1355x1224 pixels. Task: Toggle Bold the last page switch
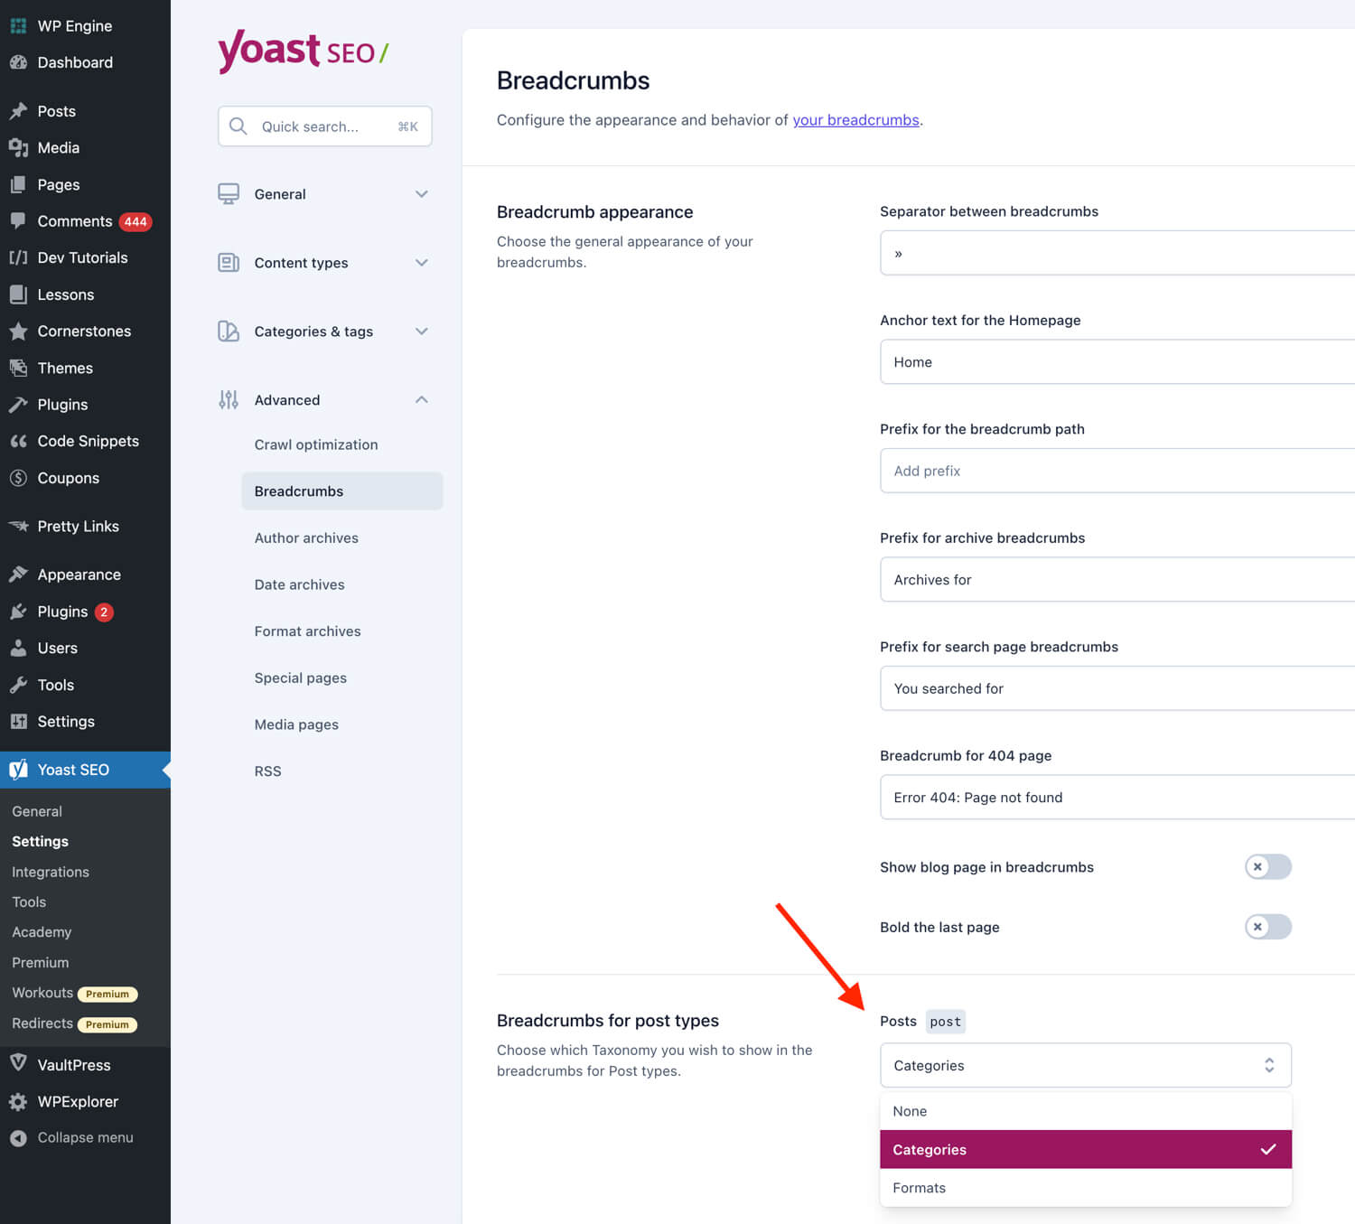click(1267, 927)
